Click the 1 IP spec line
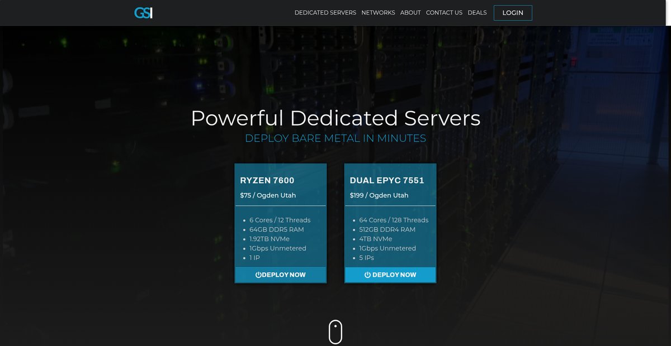Screen dimensions: 671x346 coord(254,258)
